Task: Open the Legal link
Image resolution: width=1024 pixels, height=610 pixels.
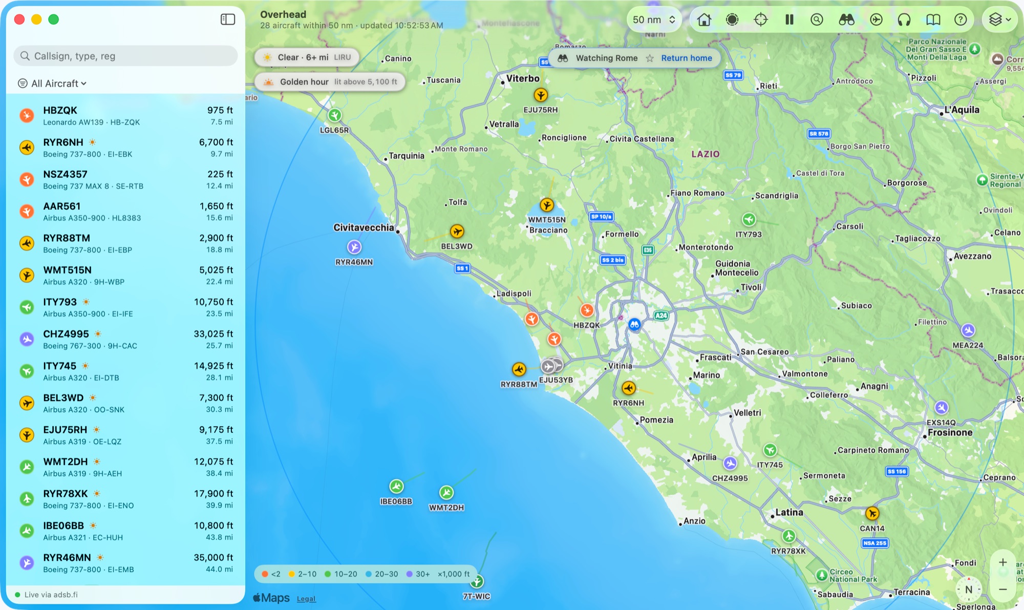Action: point(306,599)
